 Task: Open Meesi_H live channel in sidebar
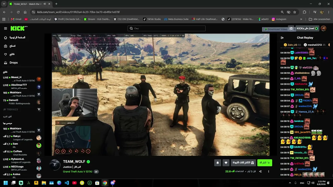coord(22,79)
